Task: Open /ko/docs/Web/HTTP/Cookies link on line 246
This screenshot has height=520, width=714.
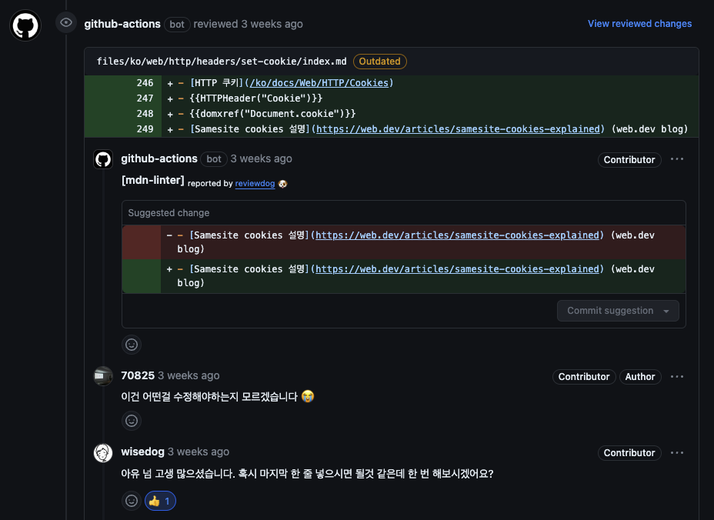Action: [319, 83]
